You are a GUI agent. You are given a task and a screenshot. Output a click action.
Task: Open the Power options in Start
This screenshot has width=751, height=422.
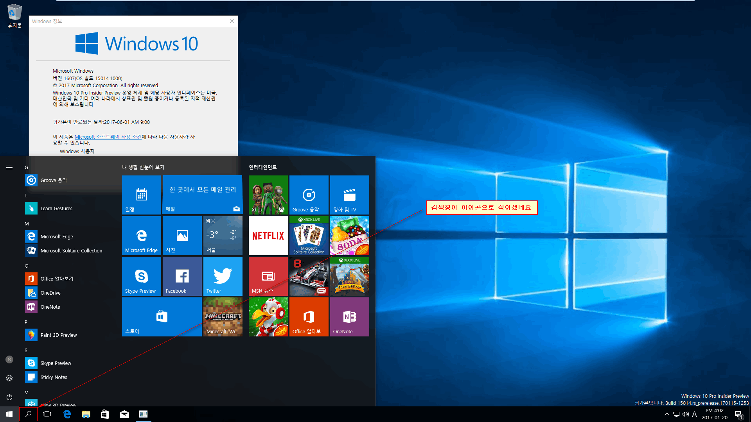(9, 397)
